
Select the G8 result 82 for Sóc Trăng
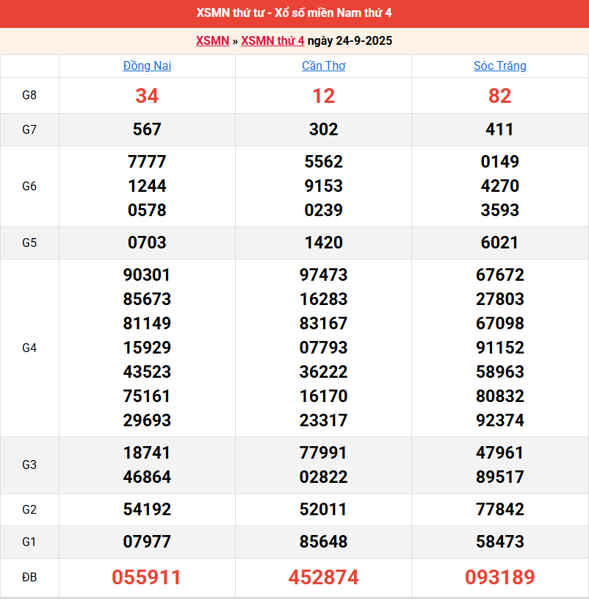point(499,96)
